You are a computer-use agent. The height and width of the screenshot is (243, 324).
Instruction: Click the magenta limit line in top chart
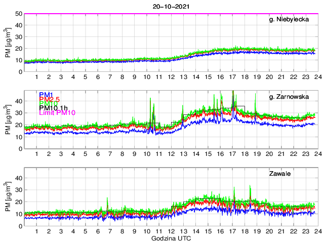pos(170,14)
